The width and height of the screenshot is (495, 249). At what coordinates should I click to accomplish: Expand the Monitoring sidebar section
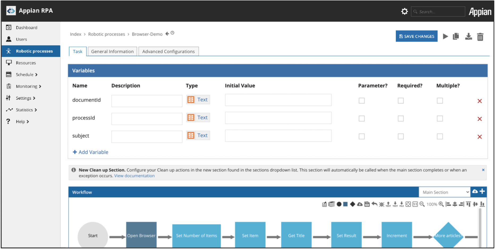click(27, 86)
